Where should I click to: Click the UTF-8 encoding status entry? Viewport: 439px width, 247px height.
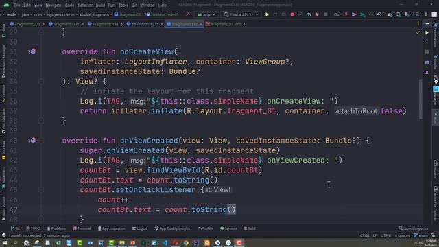385,235
